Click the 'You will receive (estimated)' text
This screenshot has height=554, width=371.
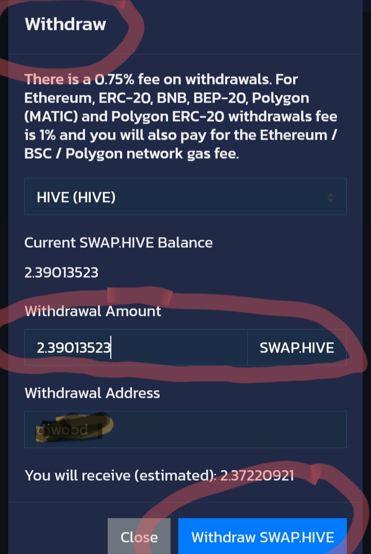coord(121,476)
